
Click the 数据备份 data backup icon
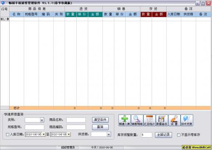point(162,120)
